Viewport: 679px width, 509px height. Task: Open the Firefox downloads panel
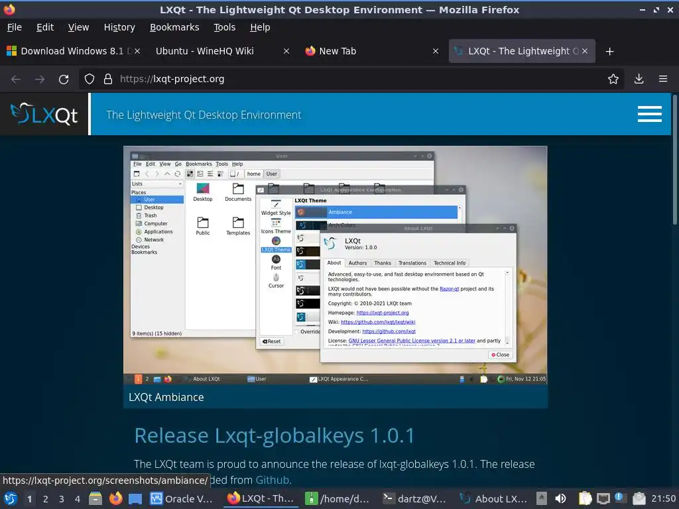coord(639,80)
